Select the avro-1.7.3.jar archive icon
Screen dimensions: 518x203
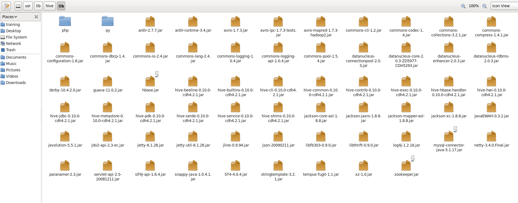pyautogui.click(x=236, y=21)
